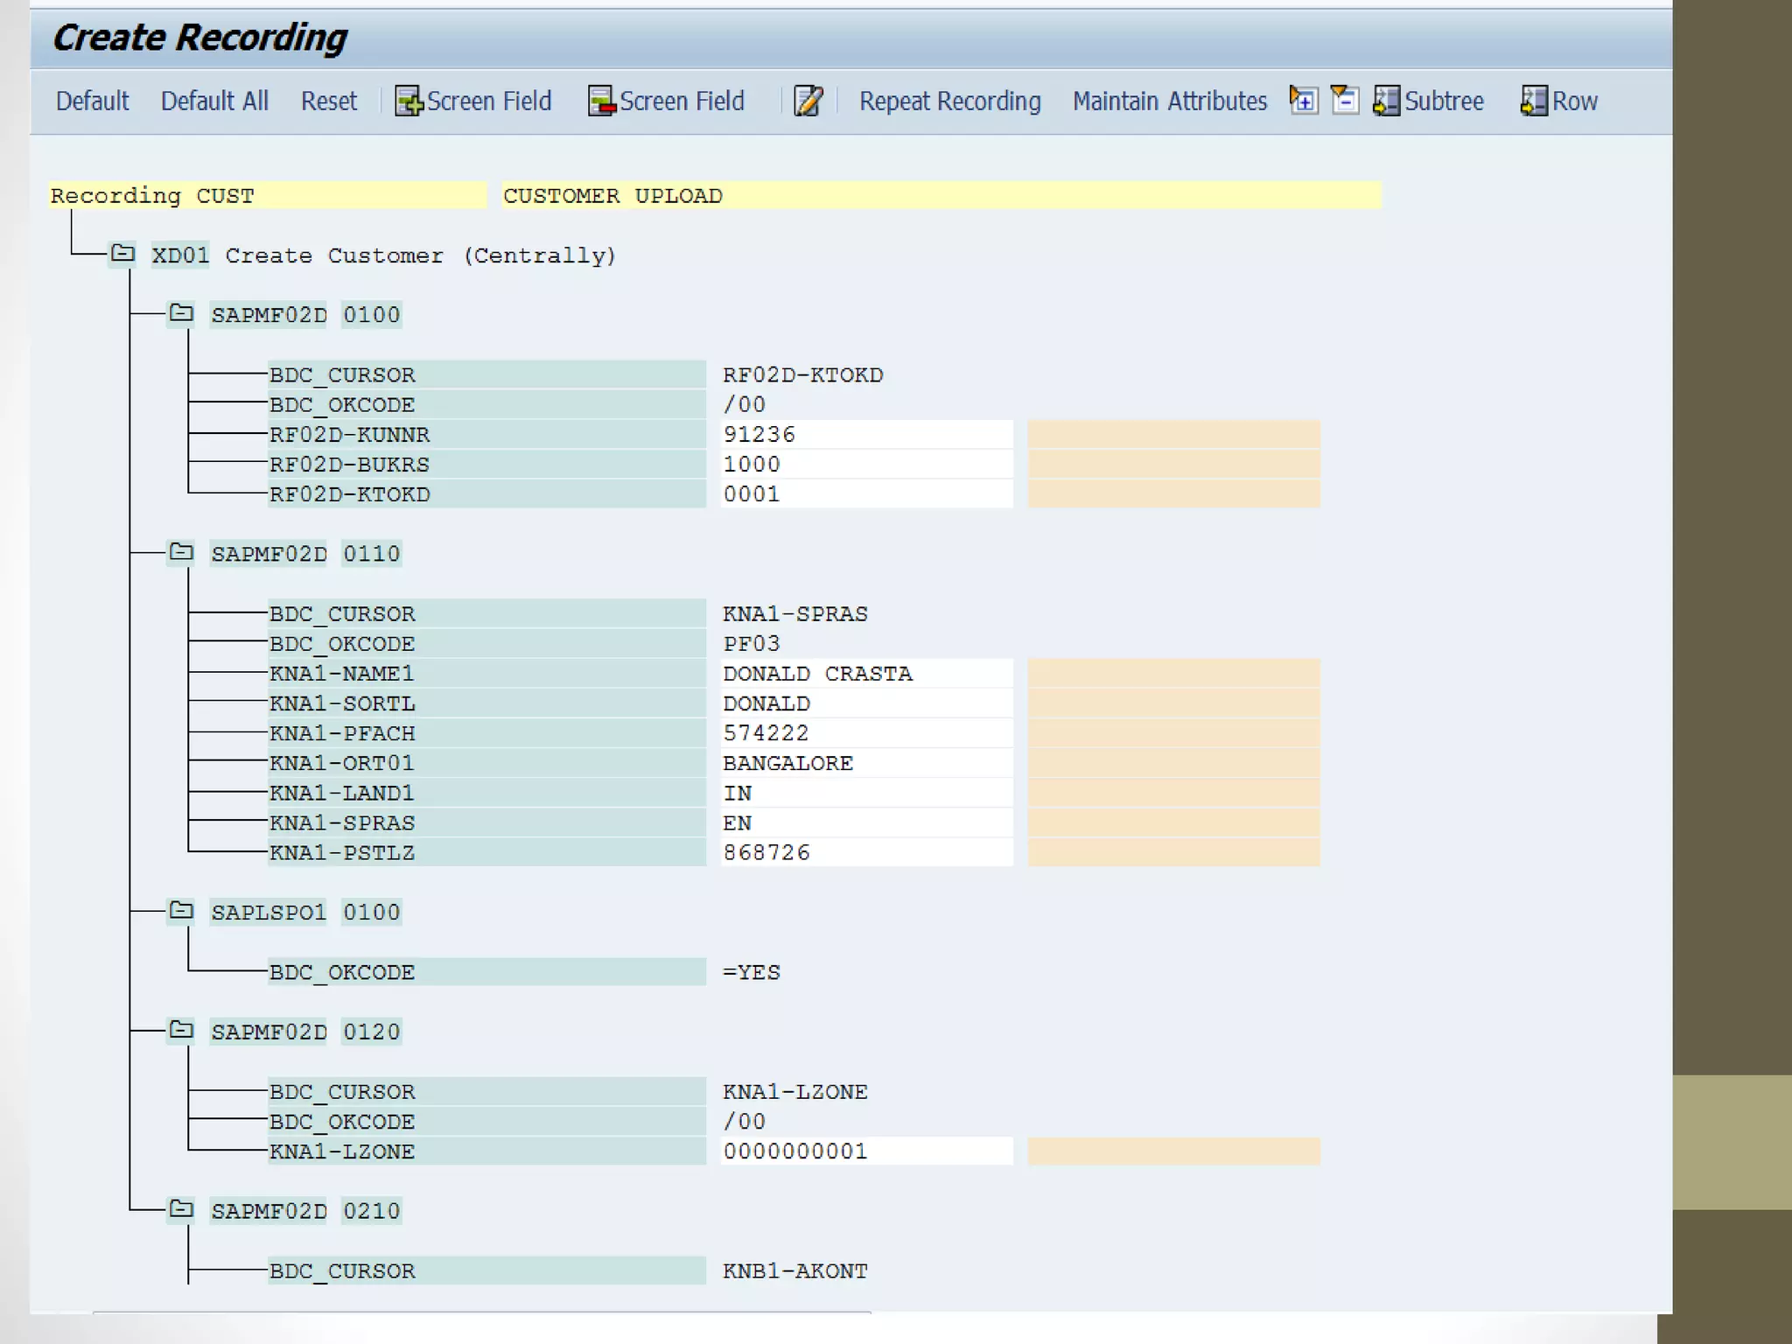1792x1344 pixels.
Task: Collapse the SAPMF02D 0120 screen folder
Action: point(181,1031)
